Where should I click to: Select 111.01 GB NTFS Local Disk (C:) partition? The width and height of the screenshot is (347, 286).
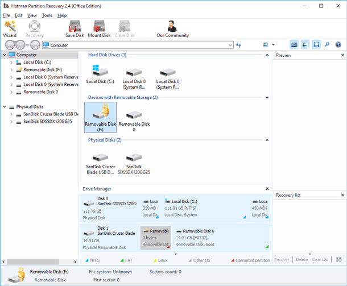click(205, 208)
